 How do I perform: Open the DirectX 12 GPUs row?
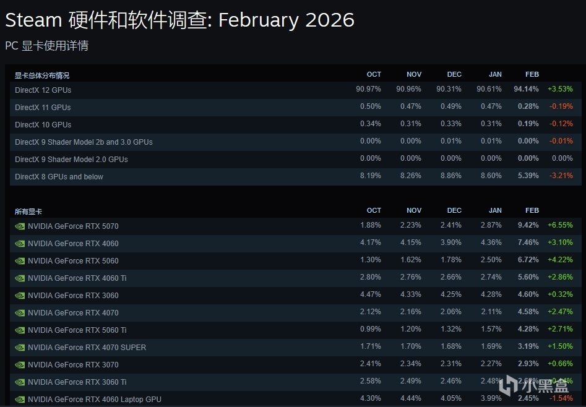[x=43, y=90]
